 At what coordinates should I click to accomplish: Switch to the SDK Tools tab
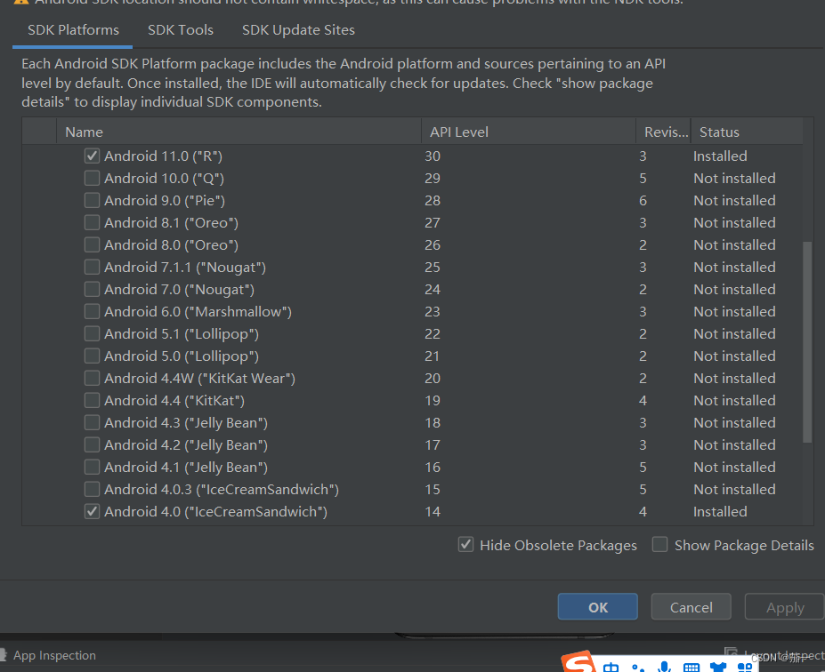pyautogui.click(x=181, y=30)
